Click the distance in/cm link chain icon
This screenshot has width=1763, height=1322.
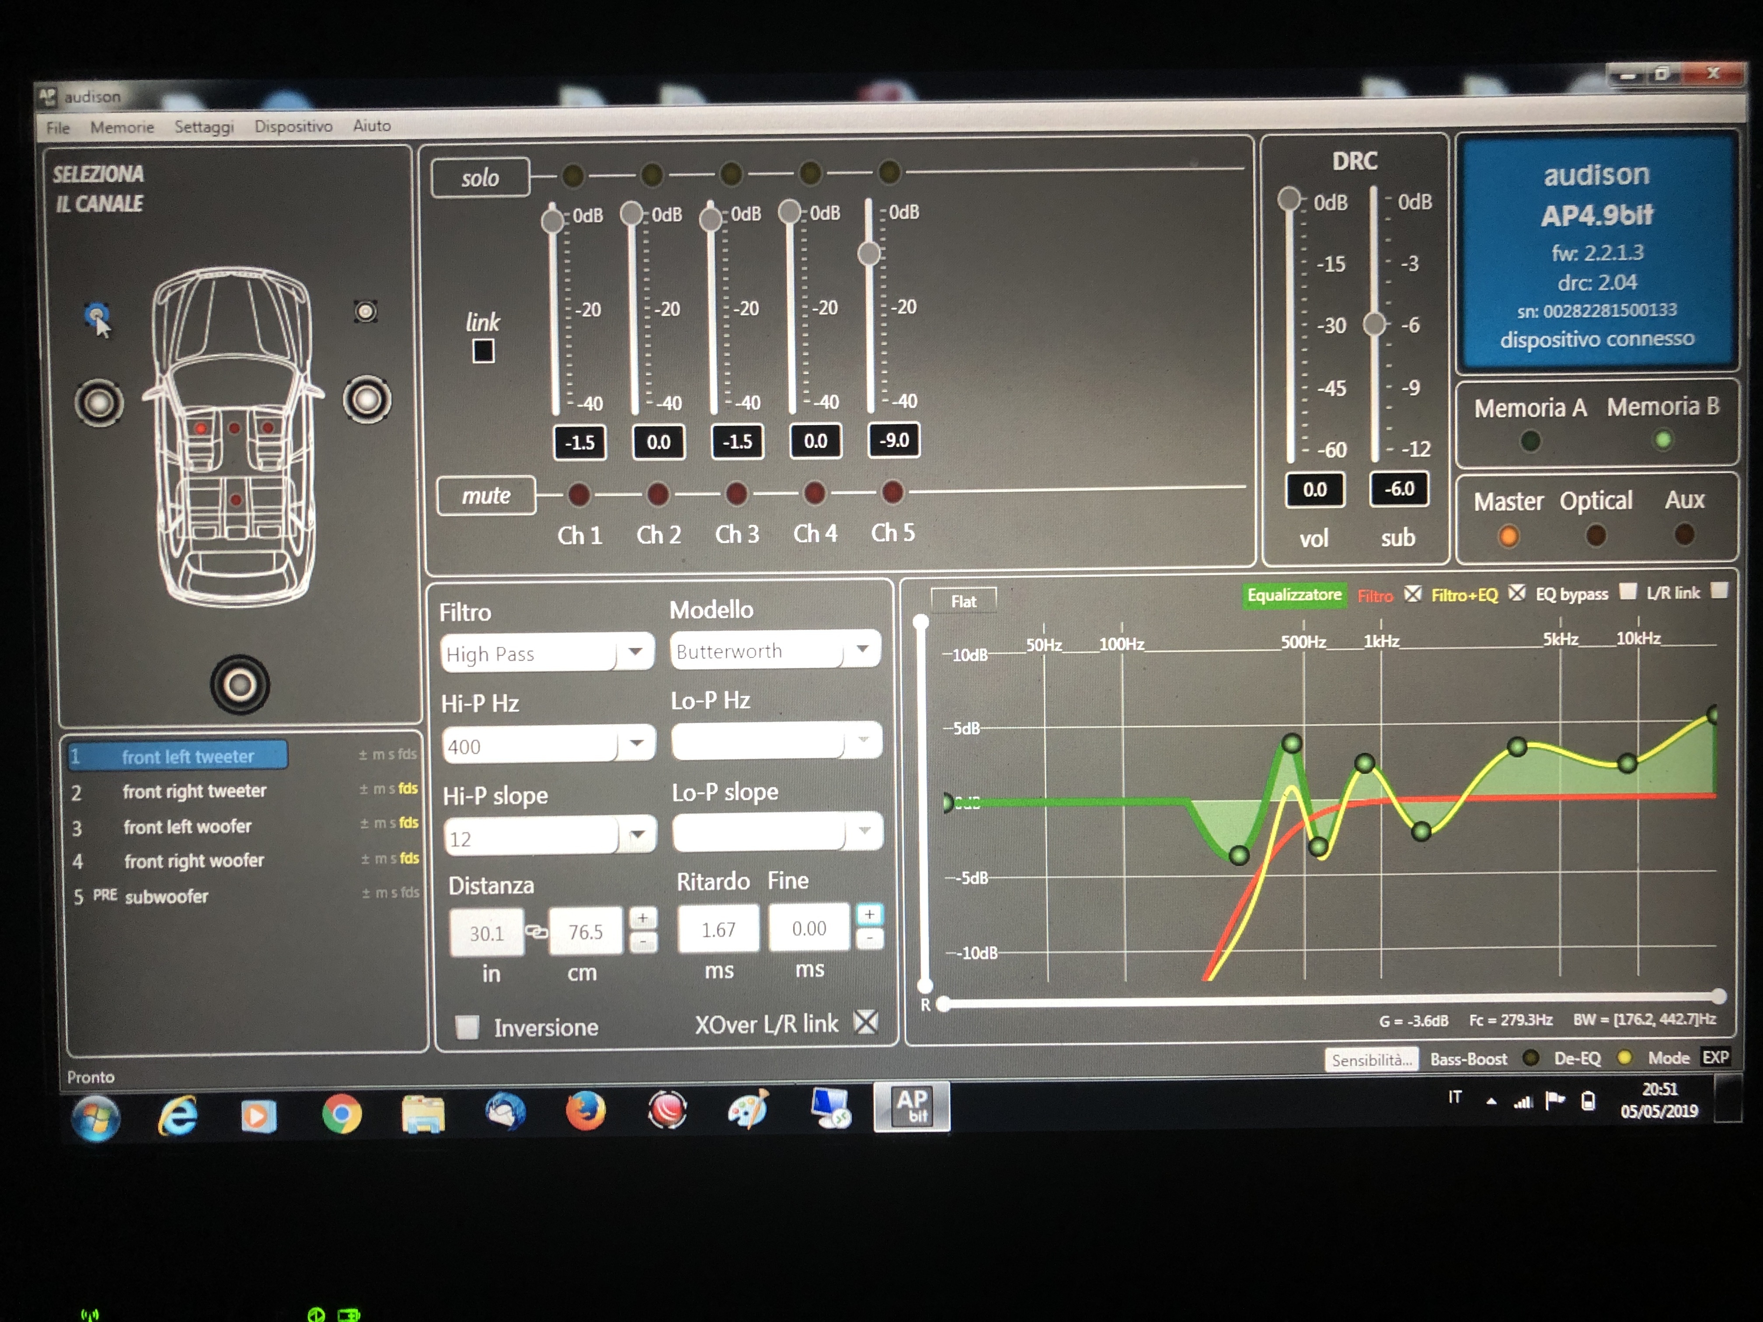coord(537,931)
